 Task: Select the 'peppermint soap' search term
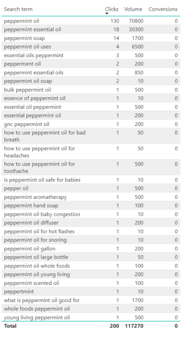pos(24,38)
